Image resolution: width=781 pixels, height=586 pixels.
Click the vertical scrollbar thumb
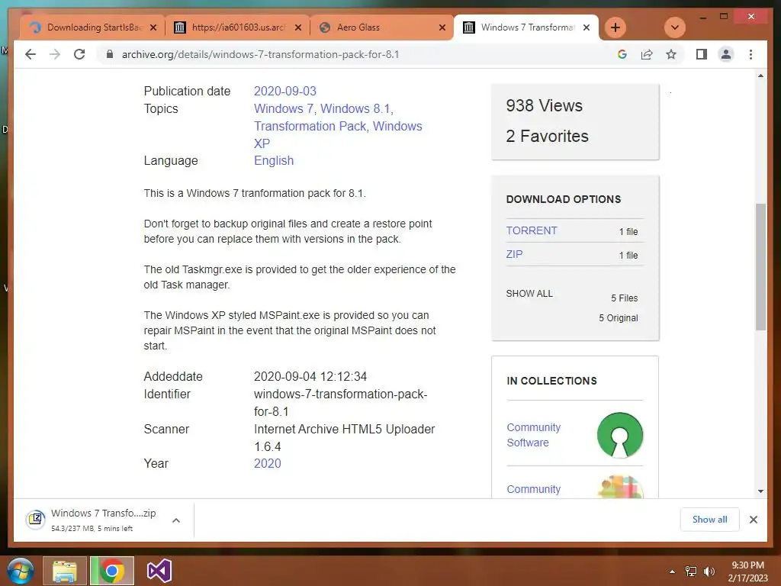coord(760,266)
